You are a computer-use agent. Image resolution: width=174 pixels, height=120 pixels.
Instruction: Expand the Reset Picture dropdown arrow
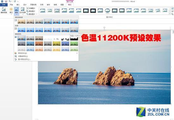(37, 14)
